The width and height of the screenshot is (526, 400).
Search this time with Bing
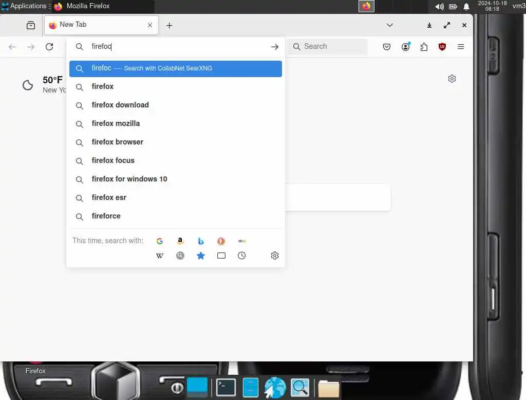201,241
